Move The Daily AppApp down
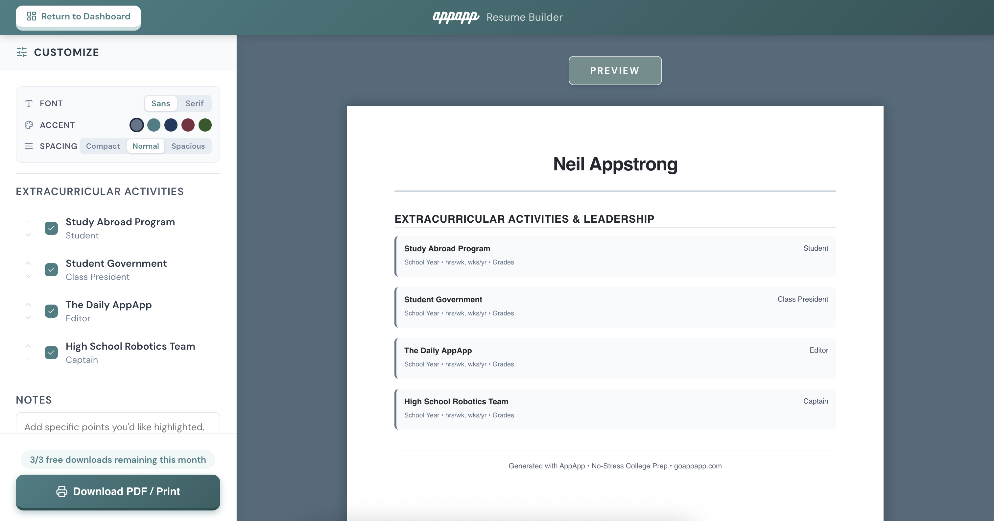Screen dimensions: 994x521 tap(28, 317)
